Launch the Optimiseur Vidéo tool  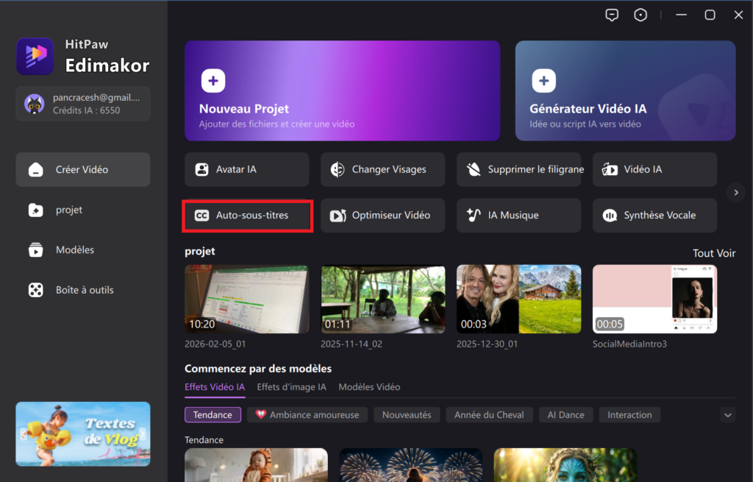[x=382, y=216]
